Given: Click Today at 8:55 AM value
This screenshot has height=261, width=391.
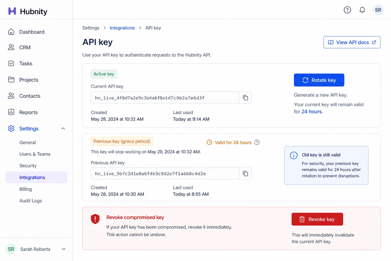Looking at the screenshot, I should point(191,194).
